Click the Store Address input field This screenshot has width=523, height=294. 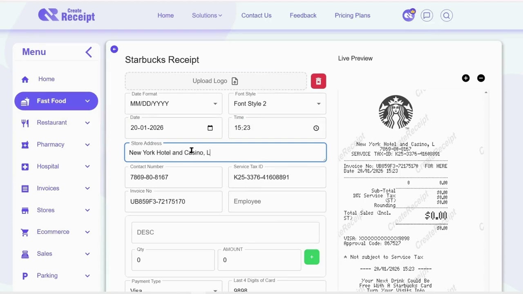226,152
